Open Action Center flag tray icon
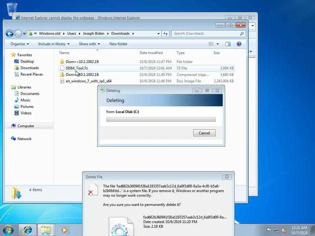Image resolution: width=315 pixels, height=236 pixels. coord(269,230)
